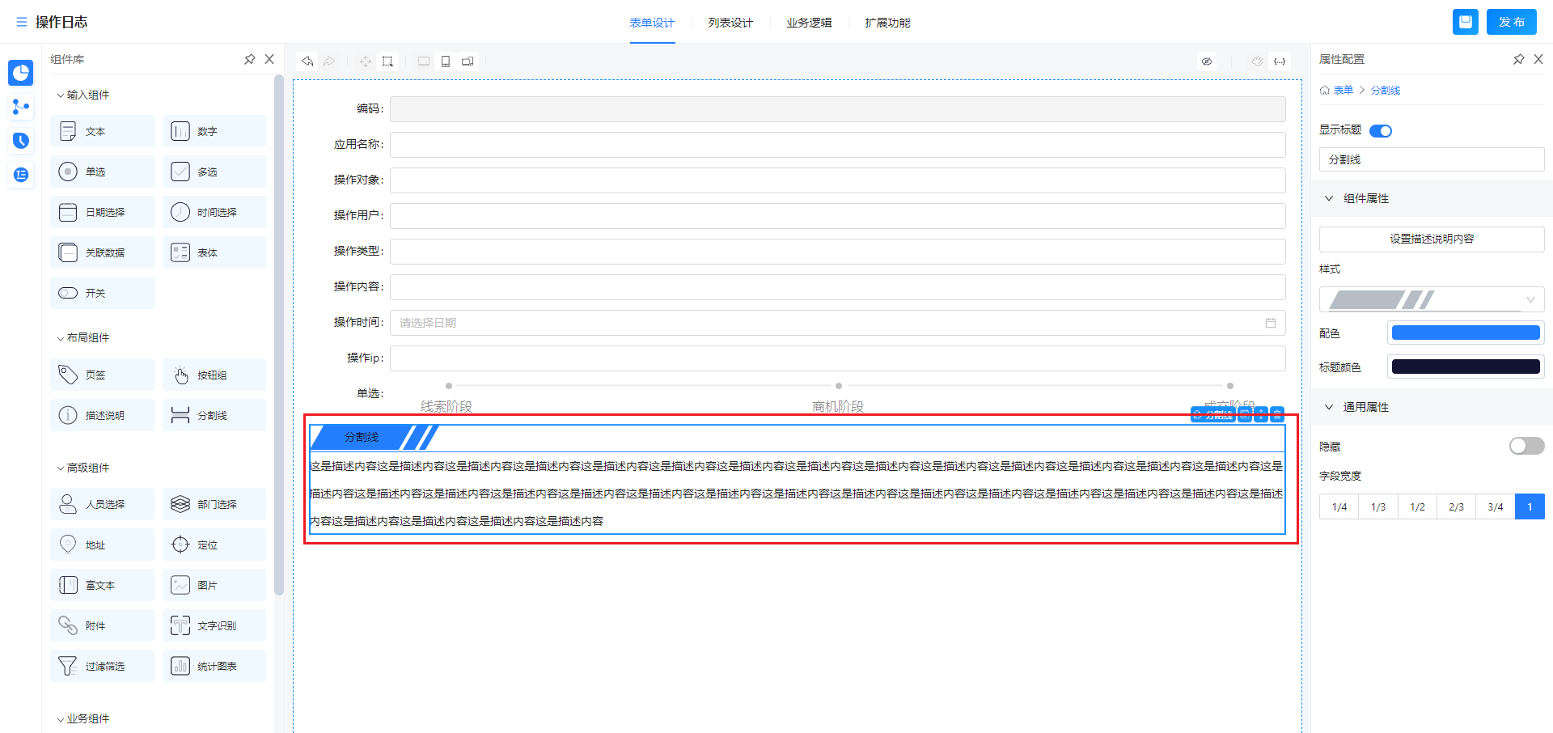Enable the 隐藏 toggle
Screen dimensions: 1553x733
(1526, 446)
